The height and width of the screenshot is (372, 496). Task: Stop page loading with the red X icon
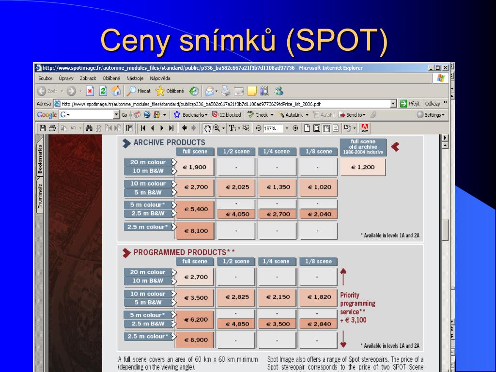[90, 91]
